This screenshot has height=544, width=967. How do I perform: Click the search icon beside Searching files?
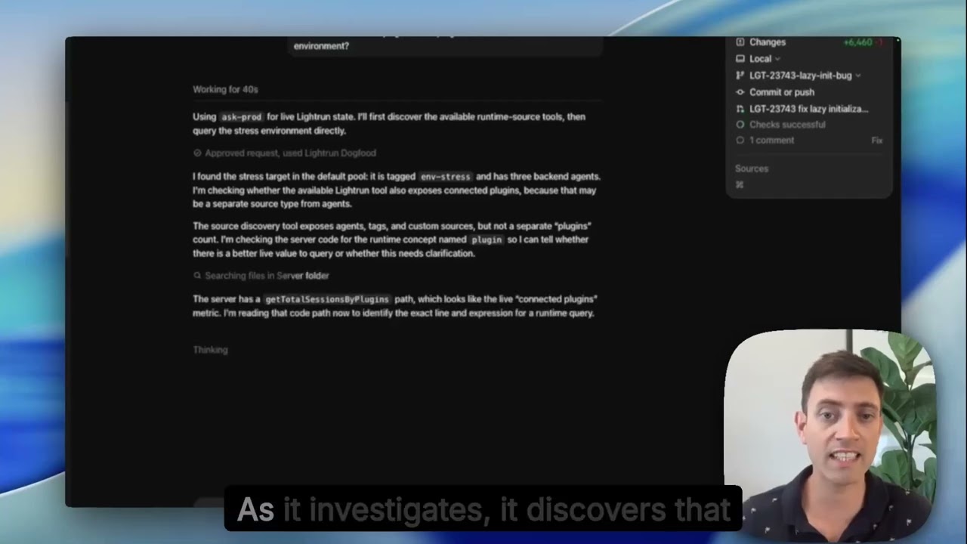pos(197,276)
